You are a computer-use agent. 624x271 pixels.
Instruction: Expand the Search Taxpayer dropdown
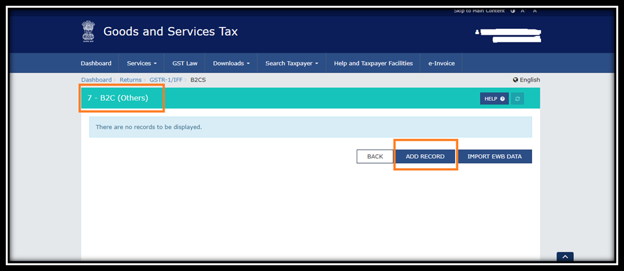[292, 64]
